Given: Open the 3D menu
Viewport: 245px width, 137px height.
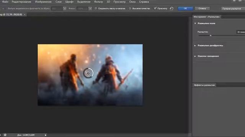Looking at the screenshot, I should 108,2.
